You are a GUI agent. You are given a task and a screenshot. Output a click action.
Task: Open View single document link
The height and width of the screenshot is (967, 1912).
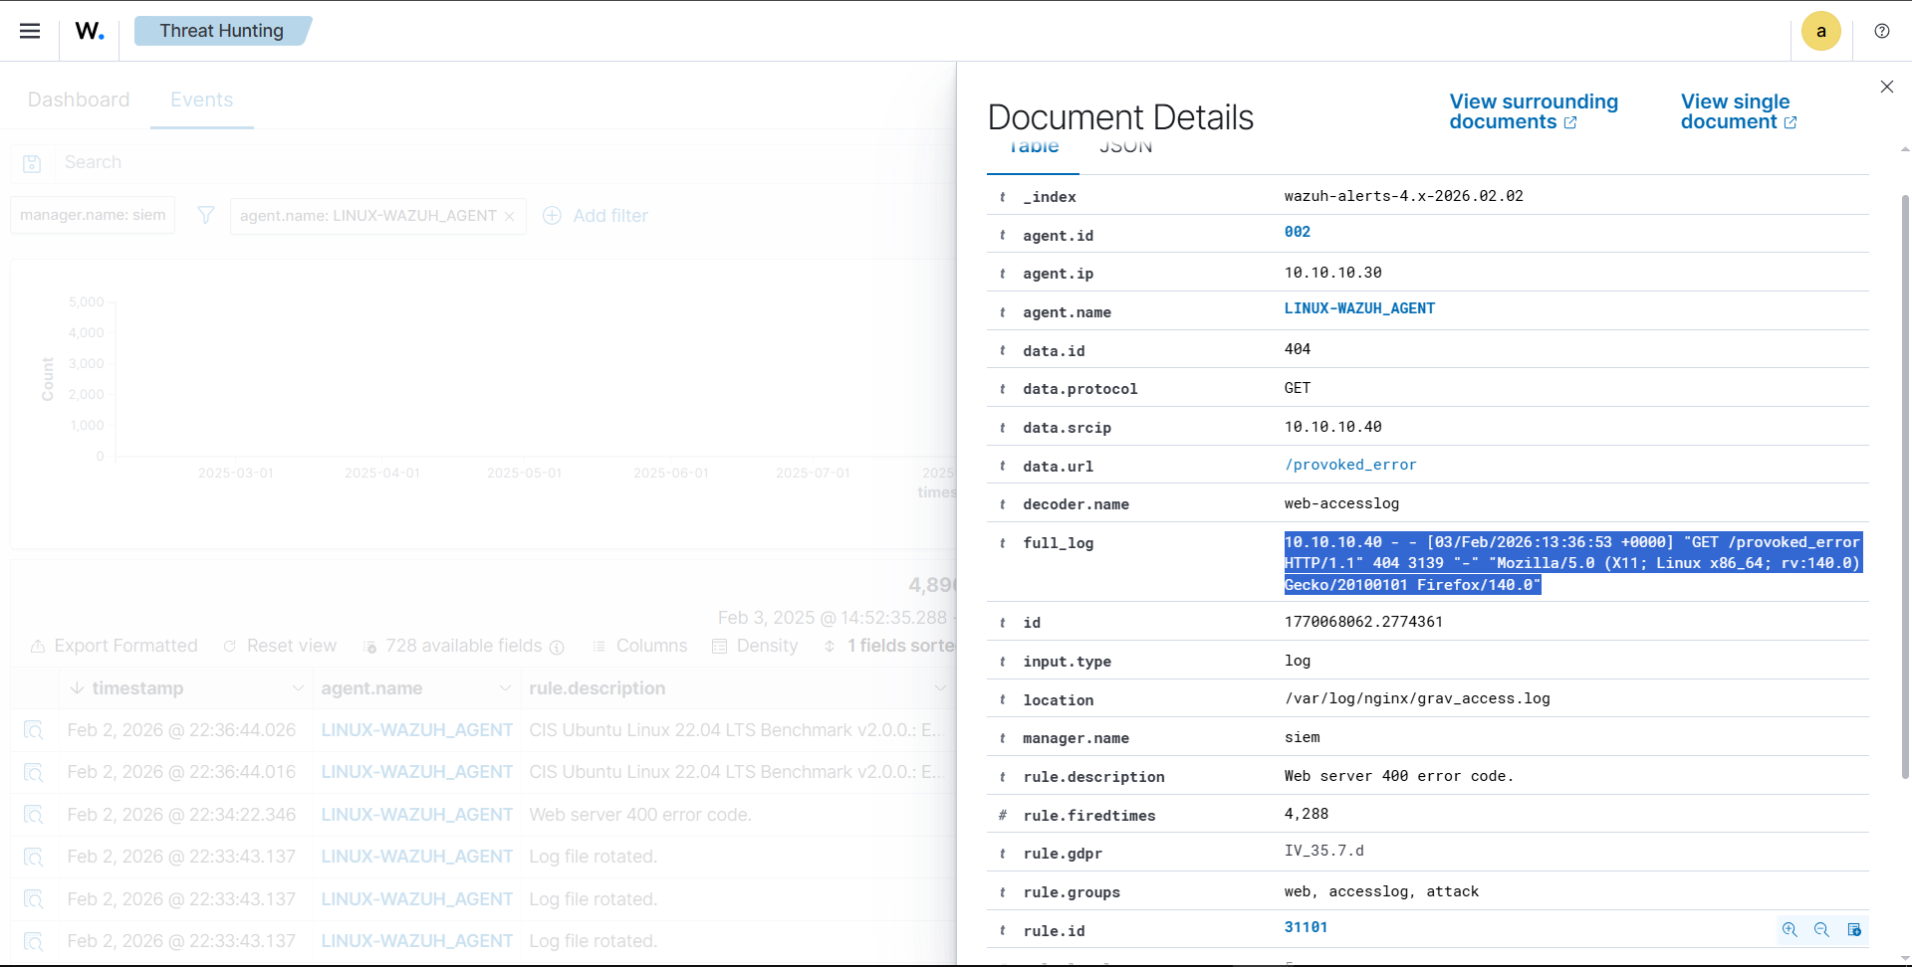point(1738,111)
